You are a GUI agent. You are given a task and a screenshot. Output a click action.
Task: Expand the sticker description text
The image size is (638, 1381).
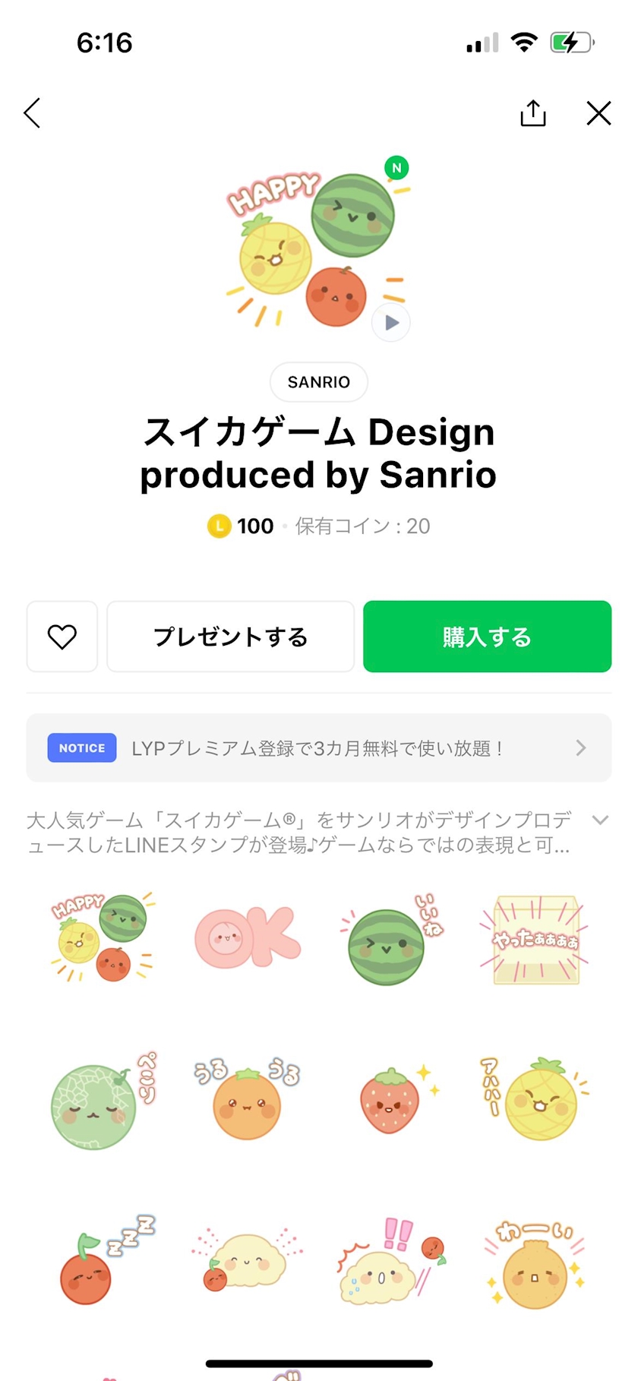pos(600,820)
